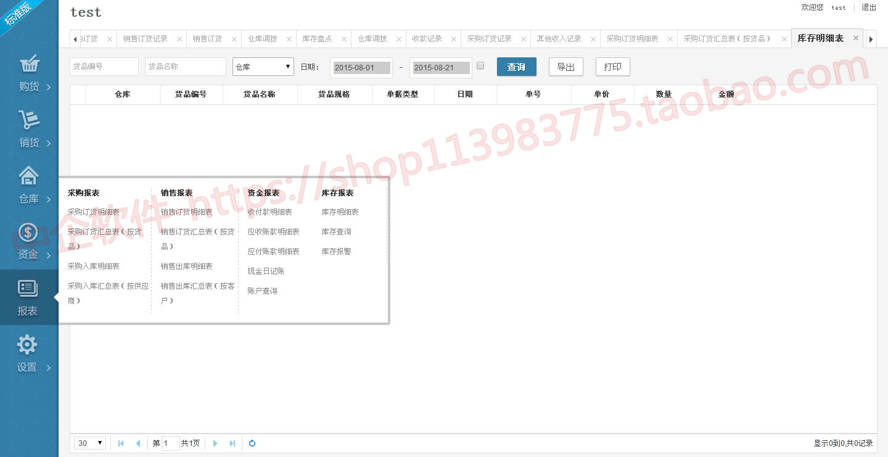The width and height of the screenshot is (888, 457).
Task: Click the 单据类型 column header
Action: point(403,94)
